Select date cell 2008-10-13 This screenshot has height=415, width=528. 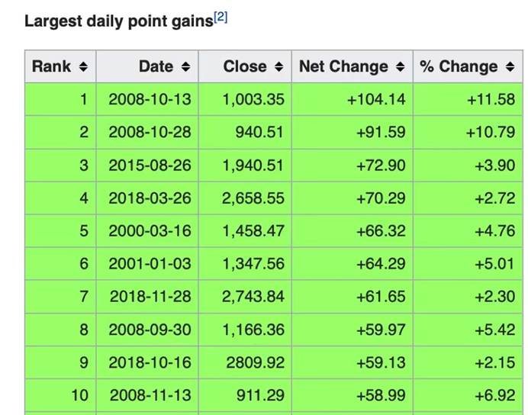click(x=150, y=99)
